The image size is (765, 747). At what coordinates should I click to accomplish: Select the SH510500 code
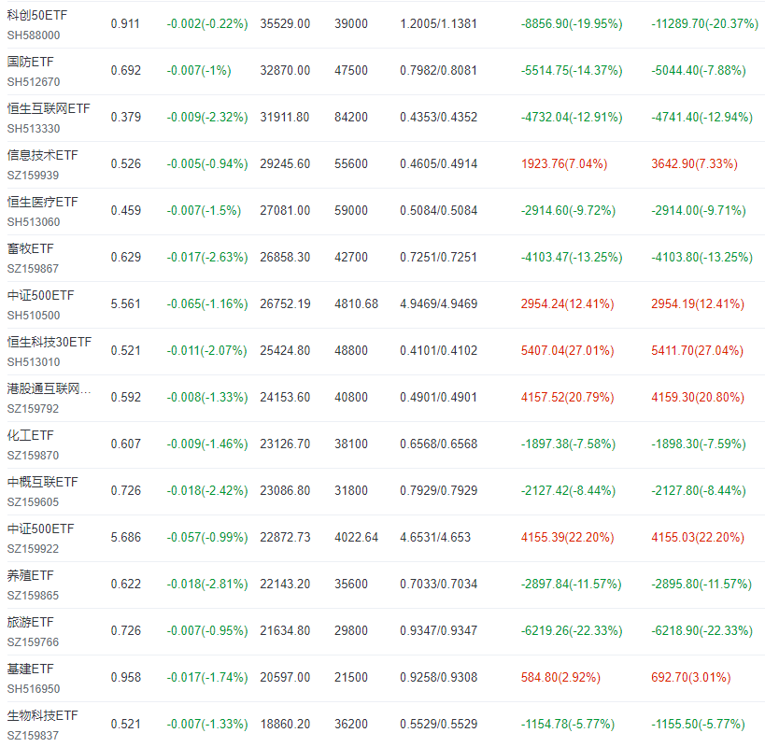pyautogui.click(x=34, y=316)
